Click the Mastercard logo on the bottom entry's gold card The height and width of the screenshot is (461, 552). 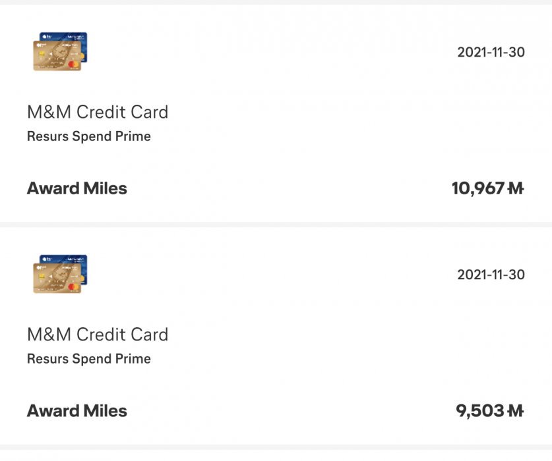[74, 287]
